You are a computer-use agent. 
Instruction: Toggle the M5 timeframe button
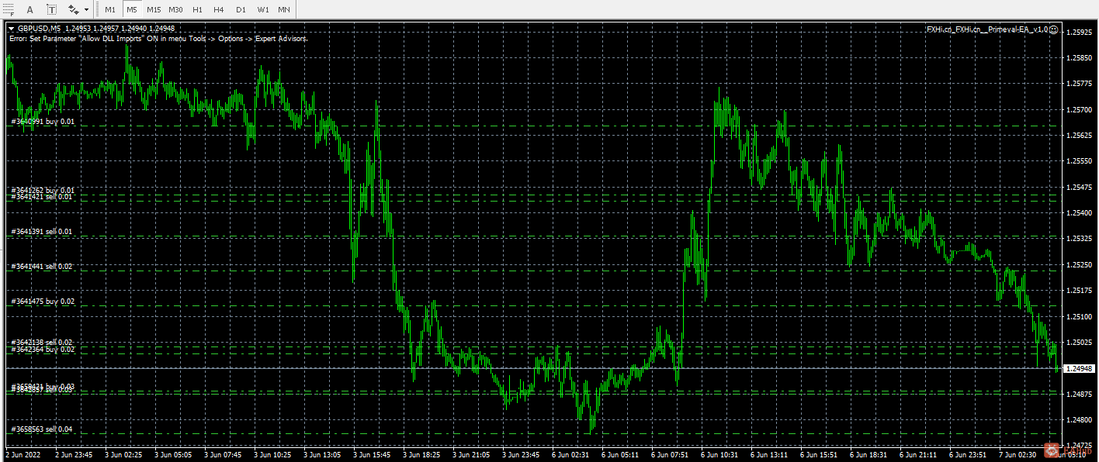(132, 9)
